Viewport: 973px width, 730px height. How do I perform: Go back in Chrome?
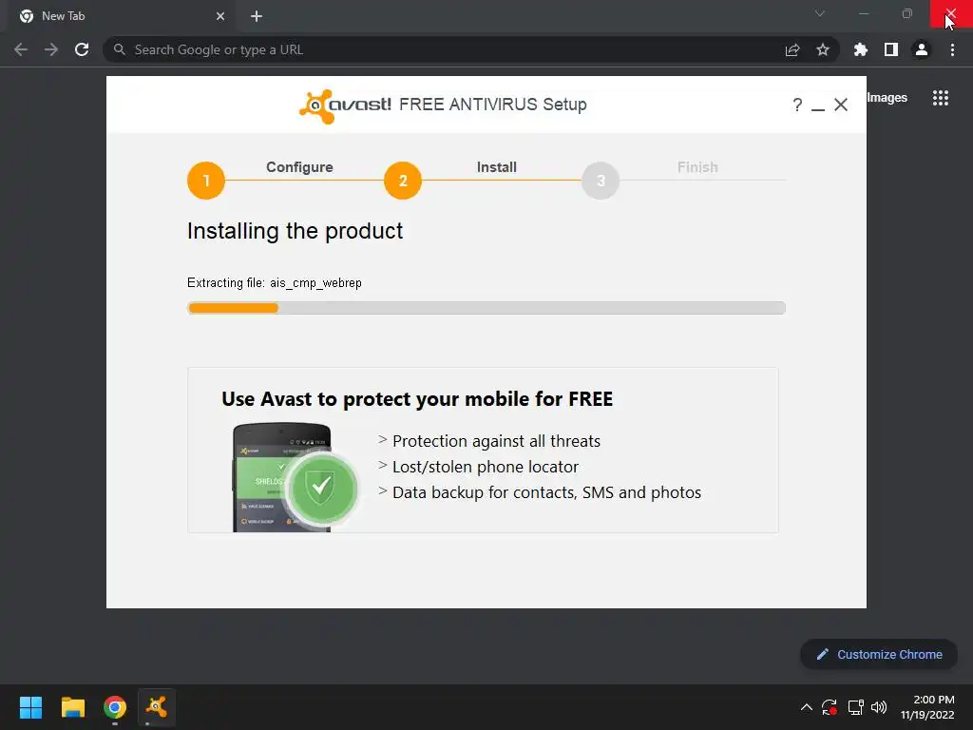pyautogui.click(x=21, y=49)
